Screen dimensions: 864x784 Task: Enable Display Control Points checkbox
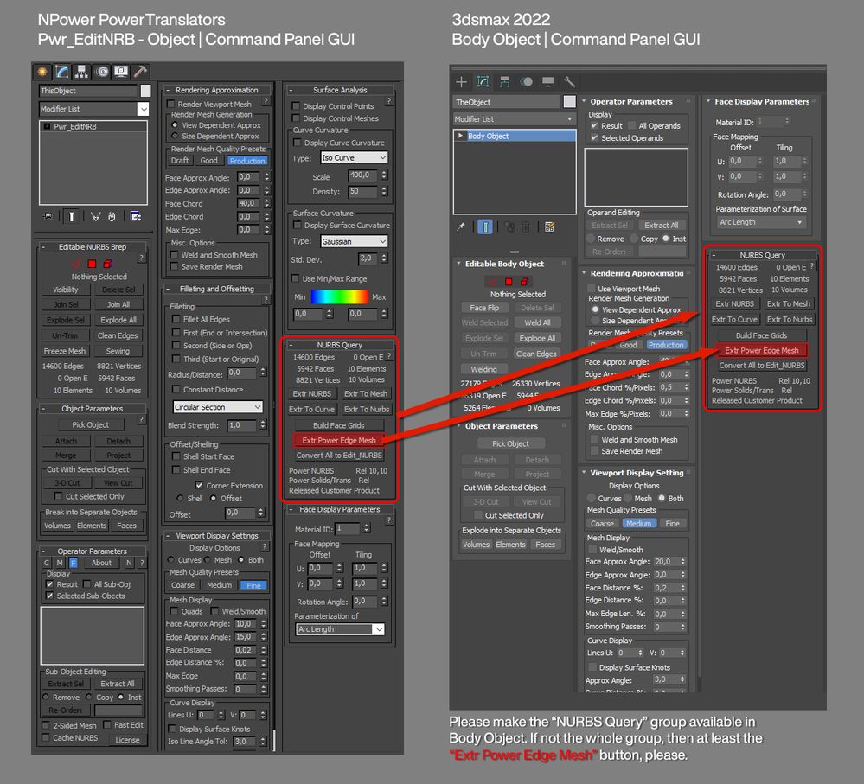click(296, 105)
